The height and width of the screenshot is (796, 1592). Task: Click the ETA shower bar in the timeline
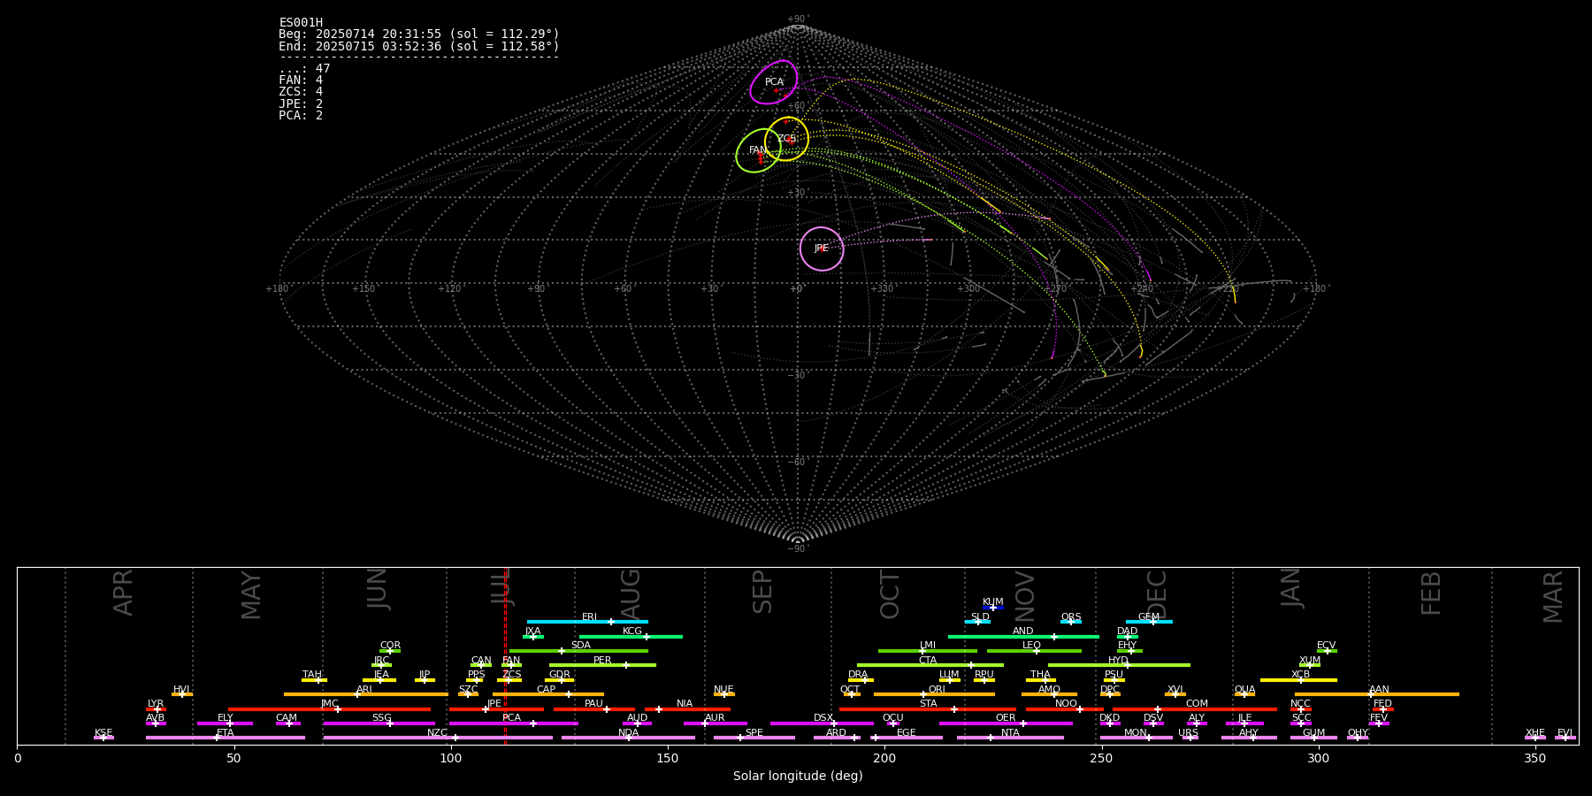[226, 738]
